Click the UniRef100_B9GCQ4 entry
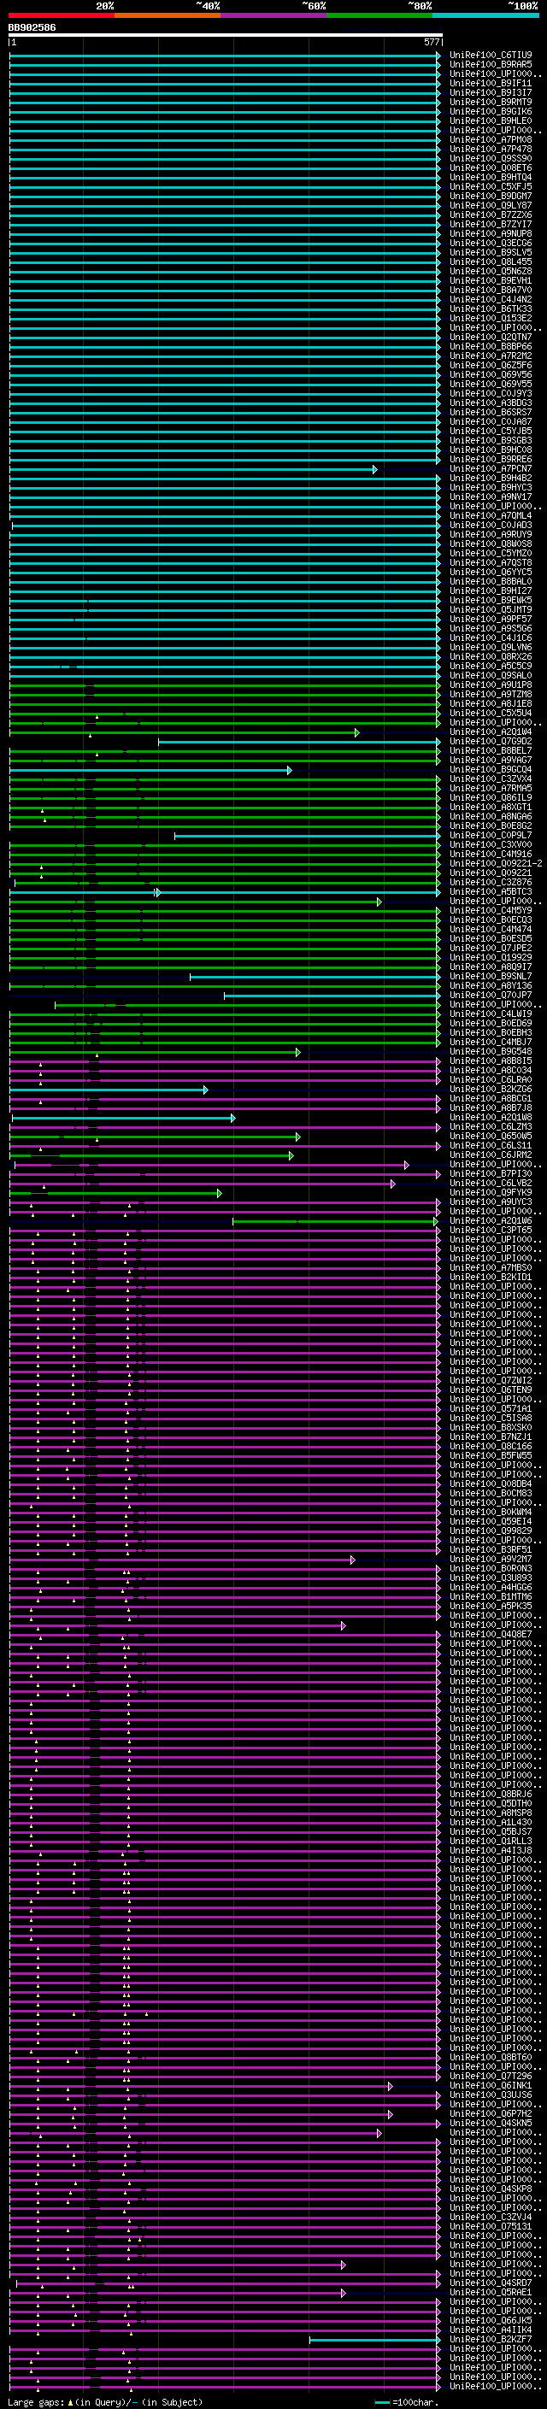 coord(490,770)
